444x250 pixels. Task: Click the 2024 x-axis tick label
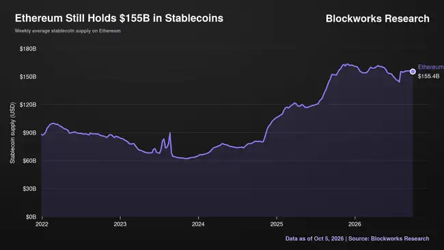coord(198,224)
